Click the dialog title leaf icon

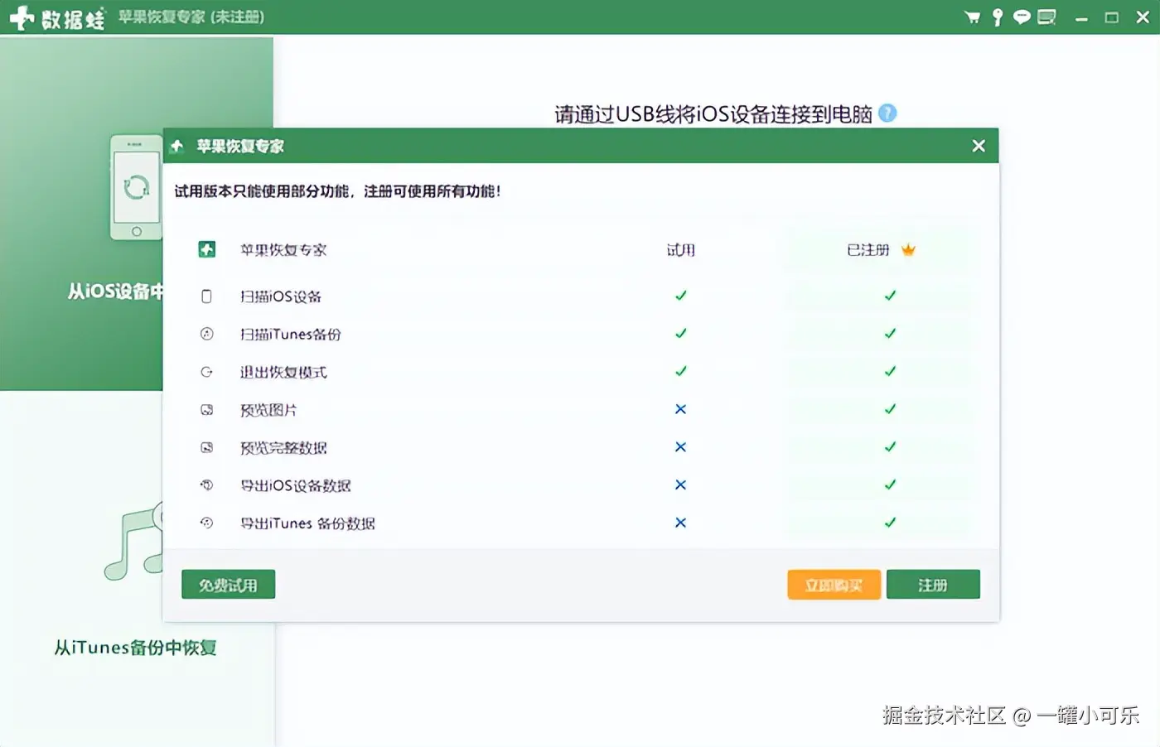(176, 147)
